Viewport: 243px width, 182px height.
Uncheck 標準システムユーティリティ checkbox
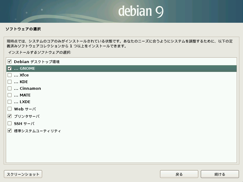(10, 131)
